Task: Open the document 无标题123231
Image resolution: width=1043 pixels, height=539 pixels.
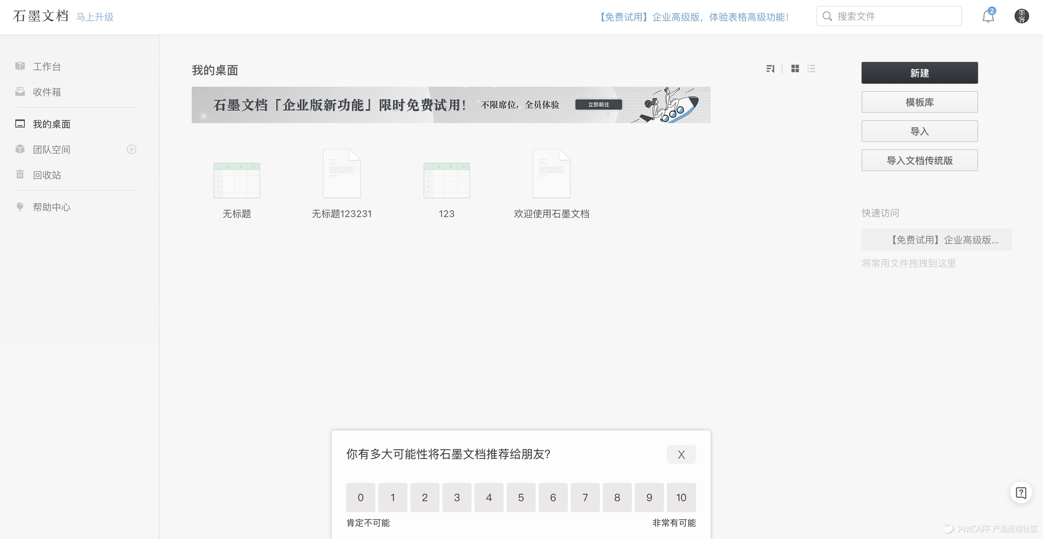Action: click(x=342, y=184)
